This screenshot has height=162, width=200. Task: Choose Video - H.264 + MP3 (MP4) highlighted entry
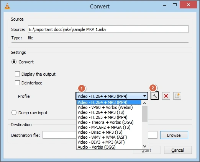tap(109, 102)
